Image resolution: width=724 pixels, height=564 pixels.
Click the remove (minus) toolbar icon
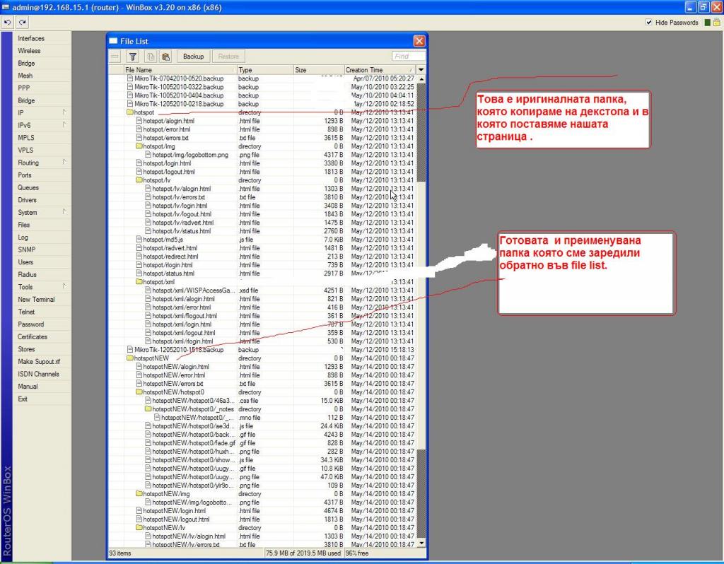(115, 57)
